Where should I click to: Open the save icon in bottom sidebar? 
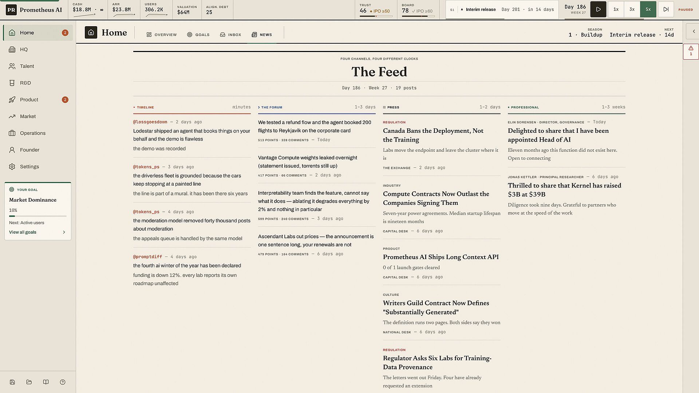click(12, 382)
